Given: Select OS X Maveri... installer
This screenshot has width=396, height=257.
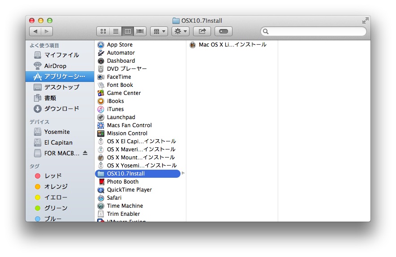Looking at the screenshot, I should tap(141, 150).
